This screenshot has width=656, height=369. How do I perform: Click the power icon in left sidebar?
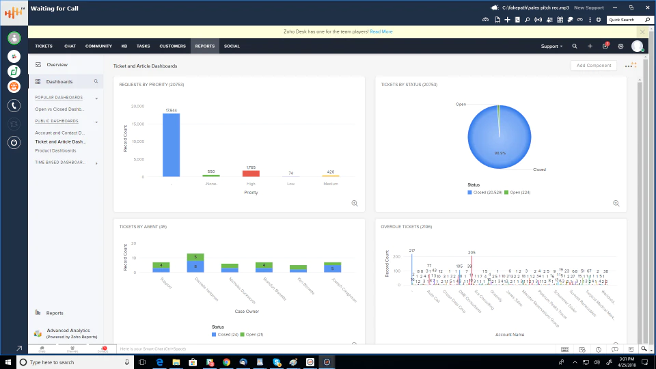[14, 142]
